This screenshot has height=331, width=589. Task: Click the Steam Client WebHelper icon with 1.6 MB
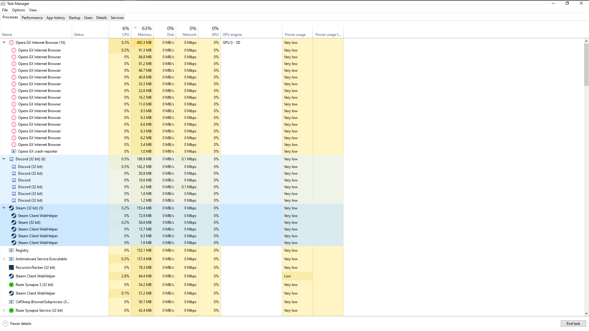[14, 243]
